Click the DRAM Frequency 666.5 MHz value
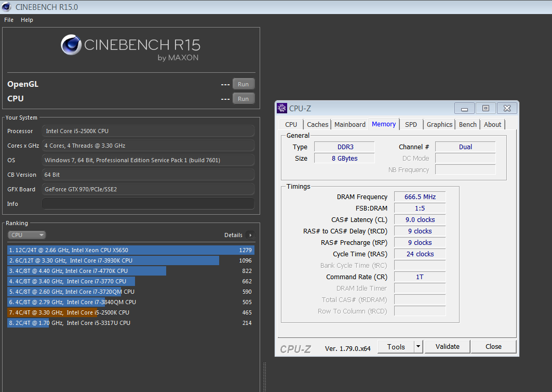Image resolution: width=552 pixels, height=392 pixels. tap(420, 197)
